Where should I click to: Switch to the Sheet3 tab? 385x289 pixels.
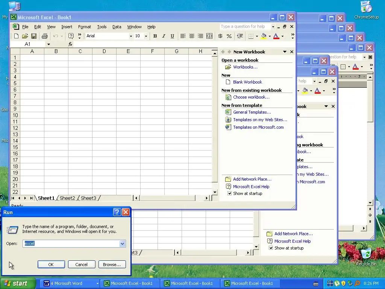coord(88,198)
